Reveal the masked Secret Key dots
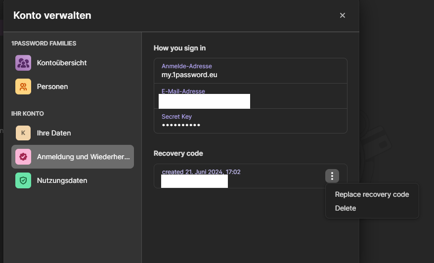Viewport: 434px width, 263px height. (181, 125)
